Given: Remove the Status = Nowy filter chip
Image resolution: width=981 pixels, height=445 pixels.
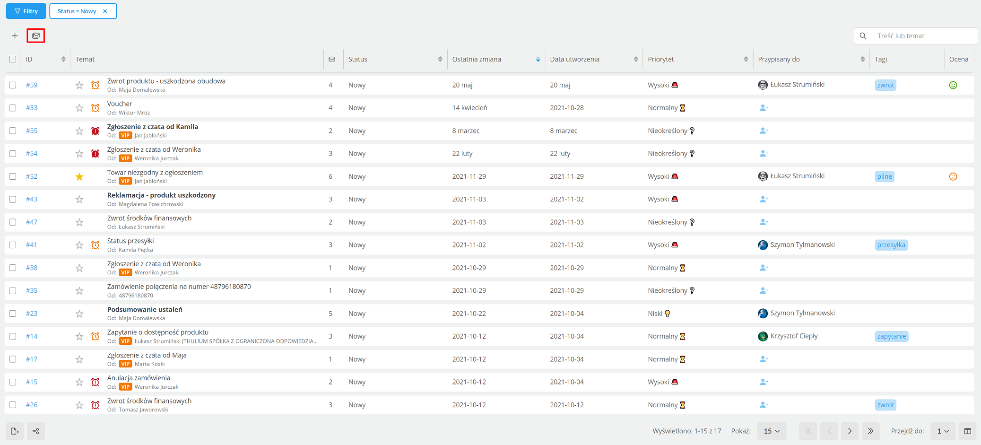Looking at the screenshot, I should 105,11.
